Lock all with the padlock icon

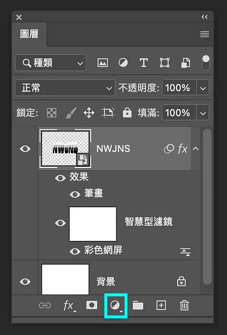[127, 112]
